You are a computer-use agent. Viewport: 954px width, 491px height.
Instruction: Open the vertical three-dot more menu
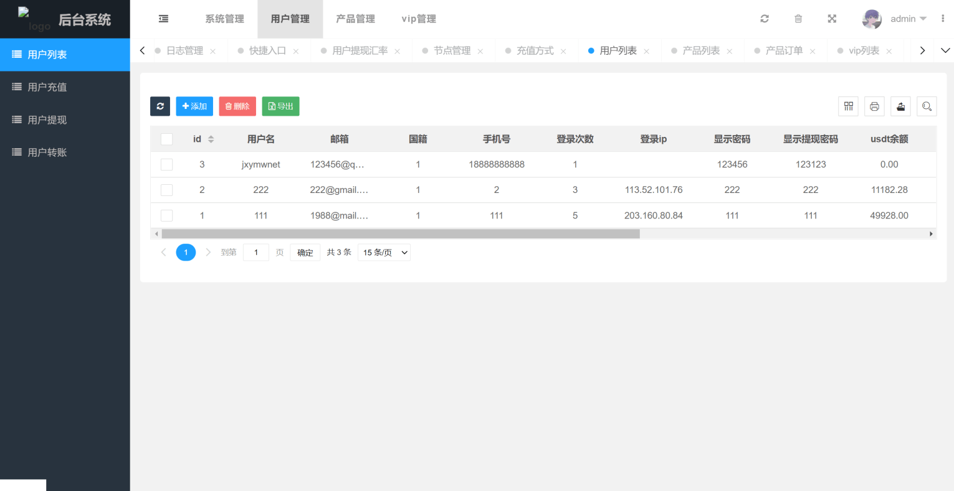943,19
